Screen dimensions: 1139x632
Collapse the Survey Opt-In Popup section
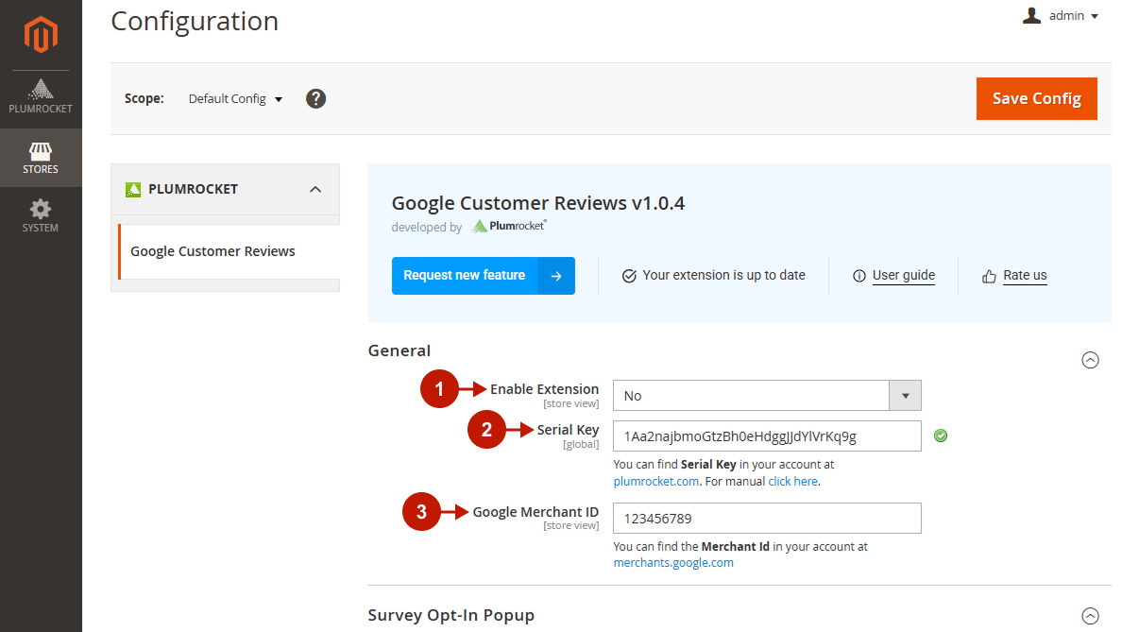coord(1090,616)
